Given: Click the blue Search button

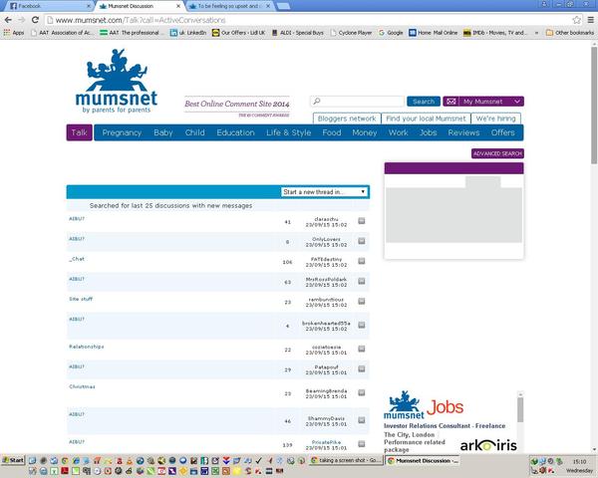Looking at the screenshot, I should click(x=424, y=102).
